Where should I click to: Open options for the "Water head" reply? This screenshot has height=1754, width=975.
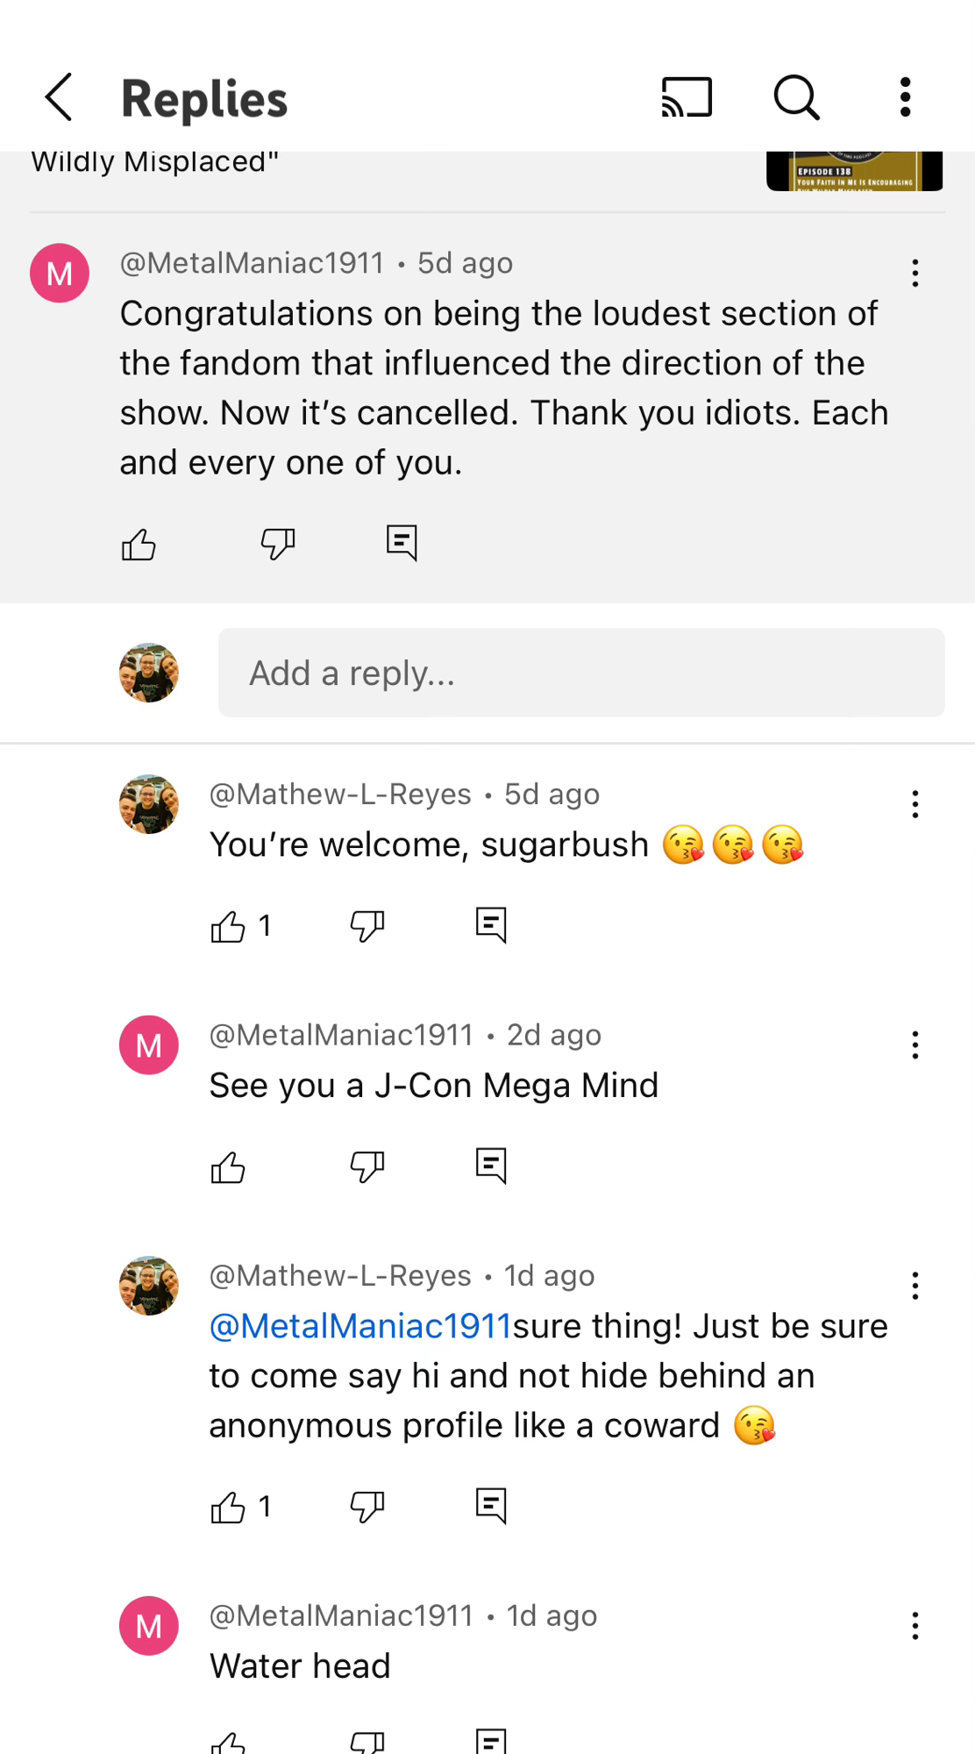point(915,1626)
